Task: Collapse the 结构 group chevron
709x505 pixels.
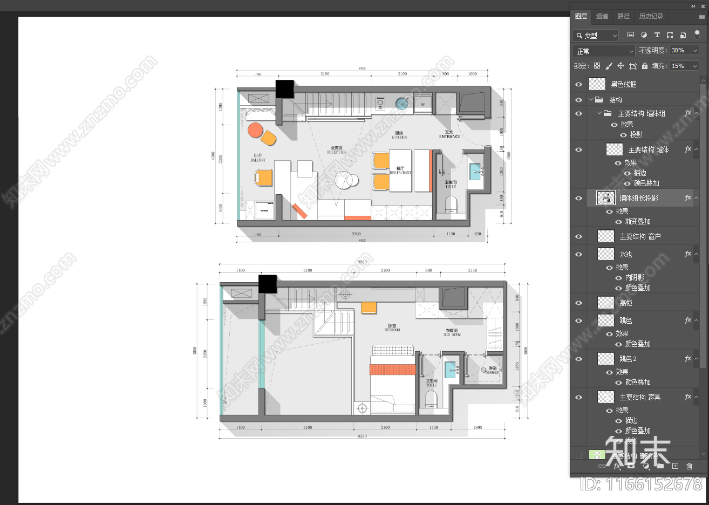Action: pyautogui.click(x=591, y=100)
